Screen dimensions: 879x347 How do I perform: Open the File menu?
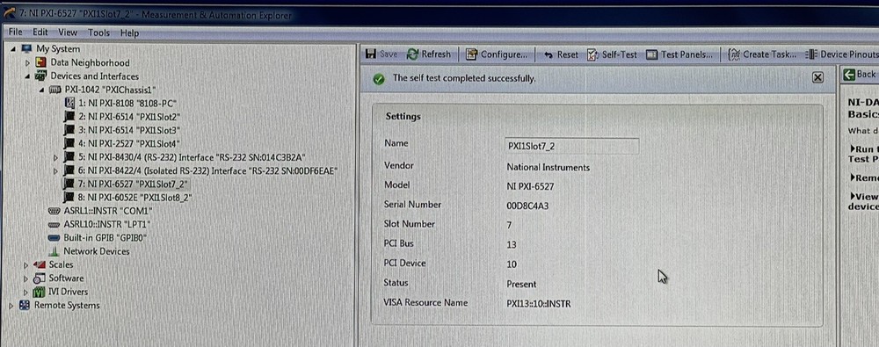(15, 33)
